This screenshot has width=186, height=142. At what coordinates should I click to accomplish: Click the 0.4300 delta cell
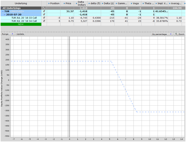pos(94,18)
